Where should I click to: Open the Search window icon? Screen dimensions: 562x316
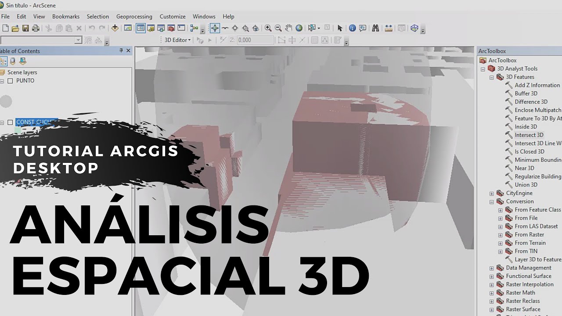[x=161, y=28]
